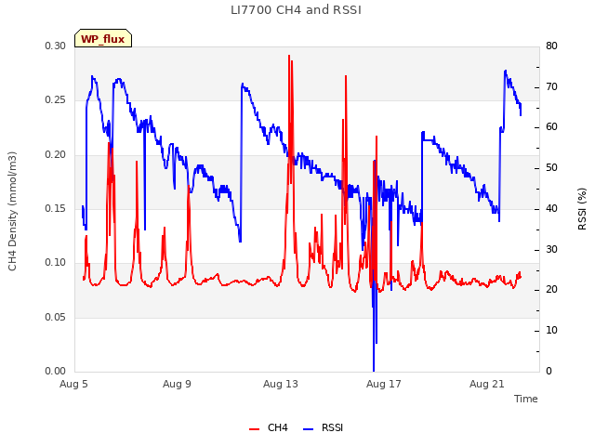The width and height of the screenshot is (595, 446).
Task: Click the Aug 21 x-axis tick label
Action: 487,384
